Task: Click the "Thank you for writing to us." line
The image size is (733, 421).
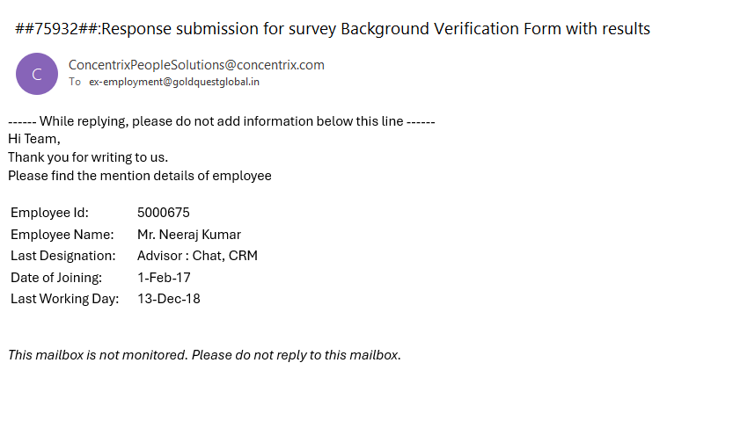Action: 88,157
